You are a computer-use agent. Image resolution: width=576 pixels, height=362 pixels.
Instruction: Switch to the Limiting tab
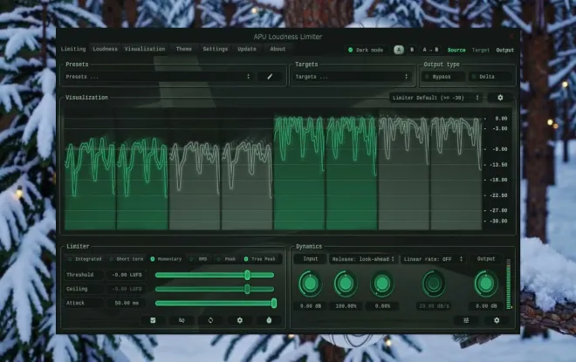pyautogui.click(x=73, y=49)
